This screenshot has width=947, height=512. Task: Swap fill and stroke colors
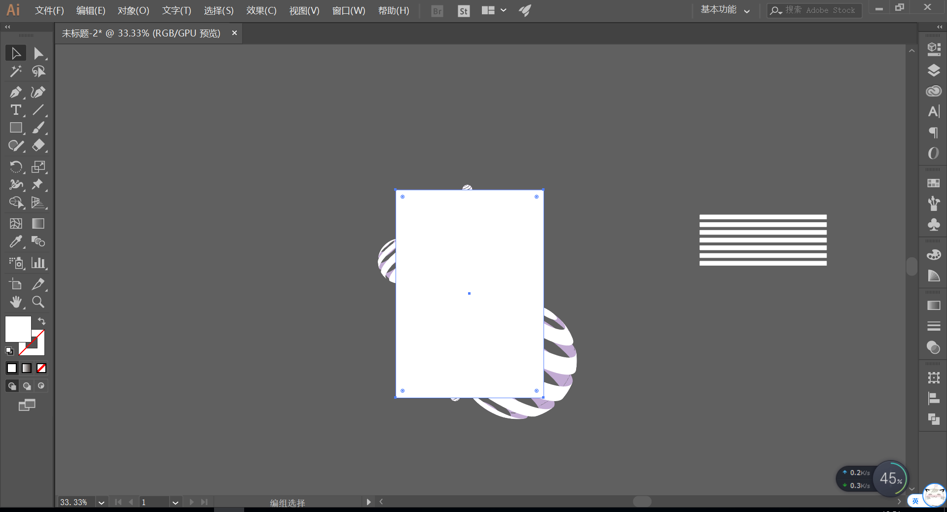tap(41, 321)
